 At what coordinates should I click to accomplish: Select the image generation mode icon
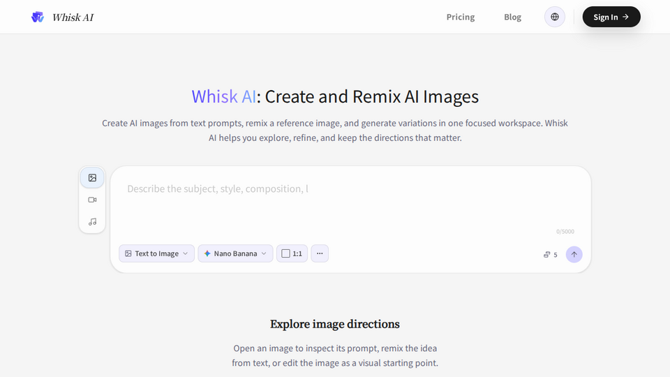(x=92, y=178)
